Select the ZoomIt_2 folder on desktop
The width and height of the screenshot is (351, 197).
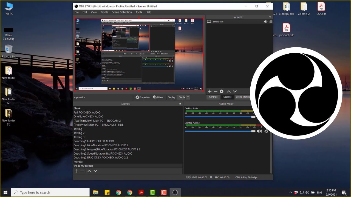click(x=304, y=8)
